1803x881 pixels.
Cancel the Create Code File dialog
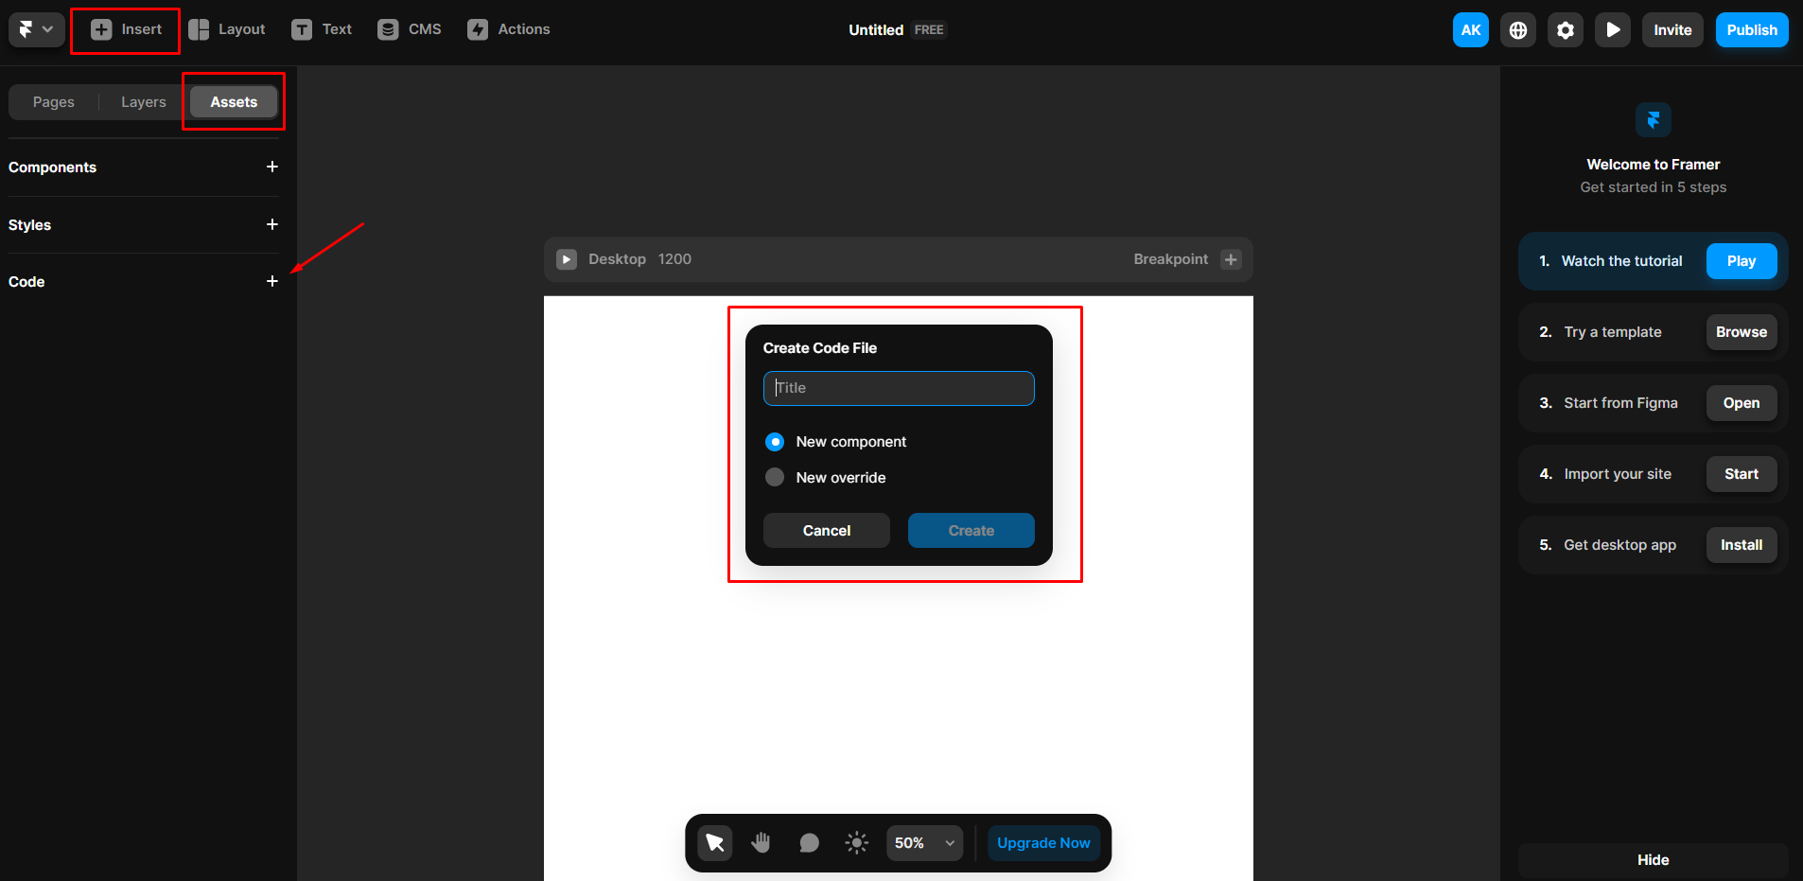coord(825,530)
